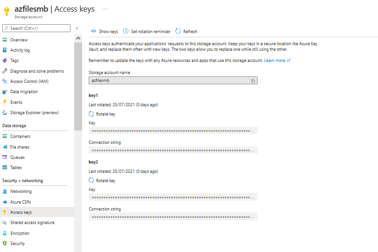The height and width of the screenshot is (252, 378).
Task: Collapse the sidebar with the double chevron
Action: tap(77, 28)
